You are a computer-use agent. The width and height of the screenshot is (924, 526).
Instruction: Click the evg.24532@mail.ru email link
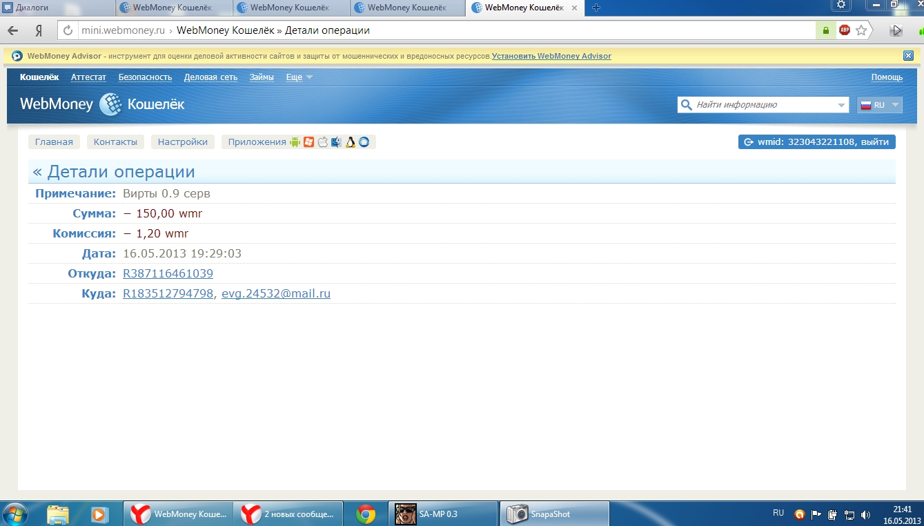click(x=276, y=294)
